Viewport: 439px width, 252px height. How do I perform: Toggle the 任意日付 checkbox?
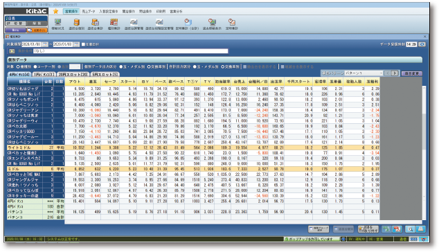[x=83, y=44]
